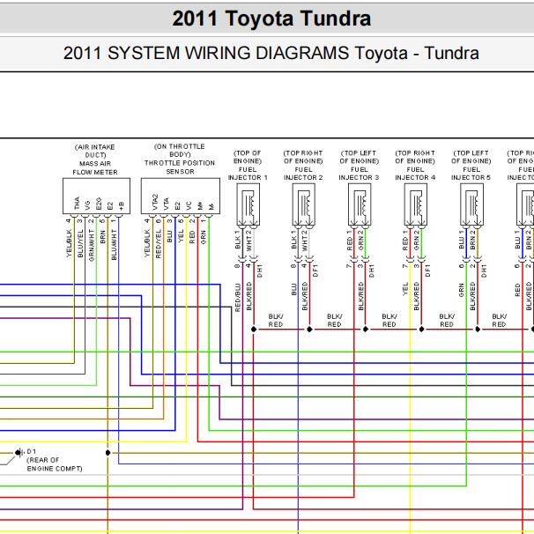
Task: Click the splice dot on the BRN wire
Action: (108, 453)
